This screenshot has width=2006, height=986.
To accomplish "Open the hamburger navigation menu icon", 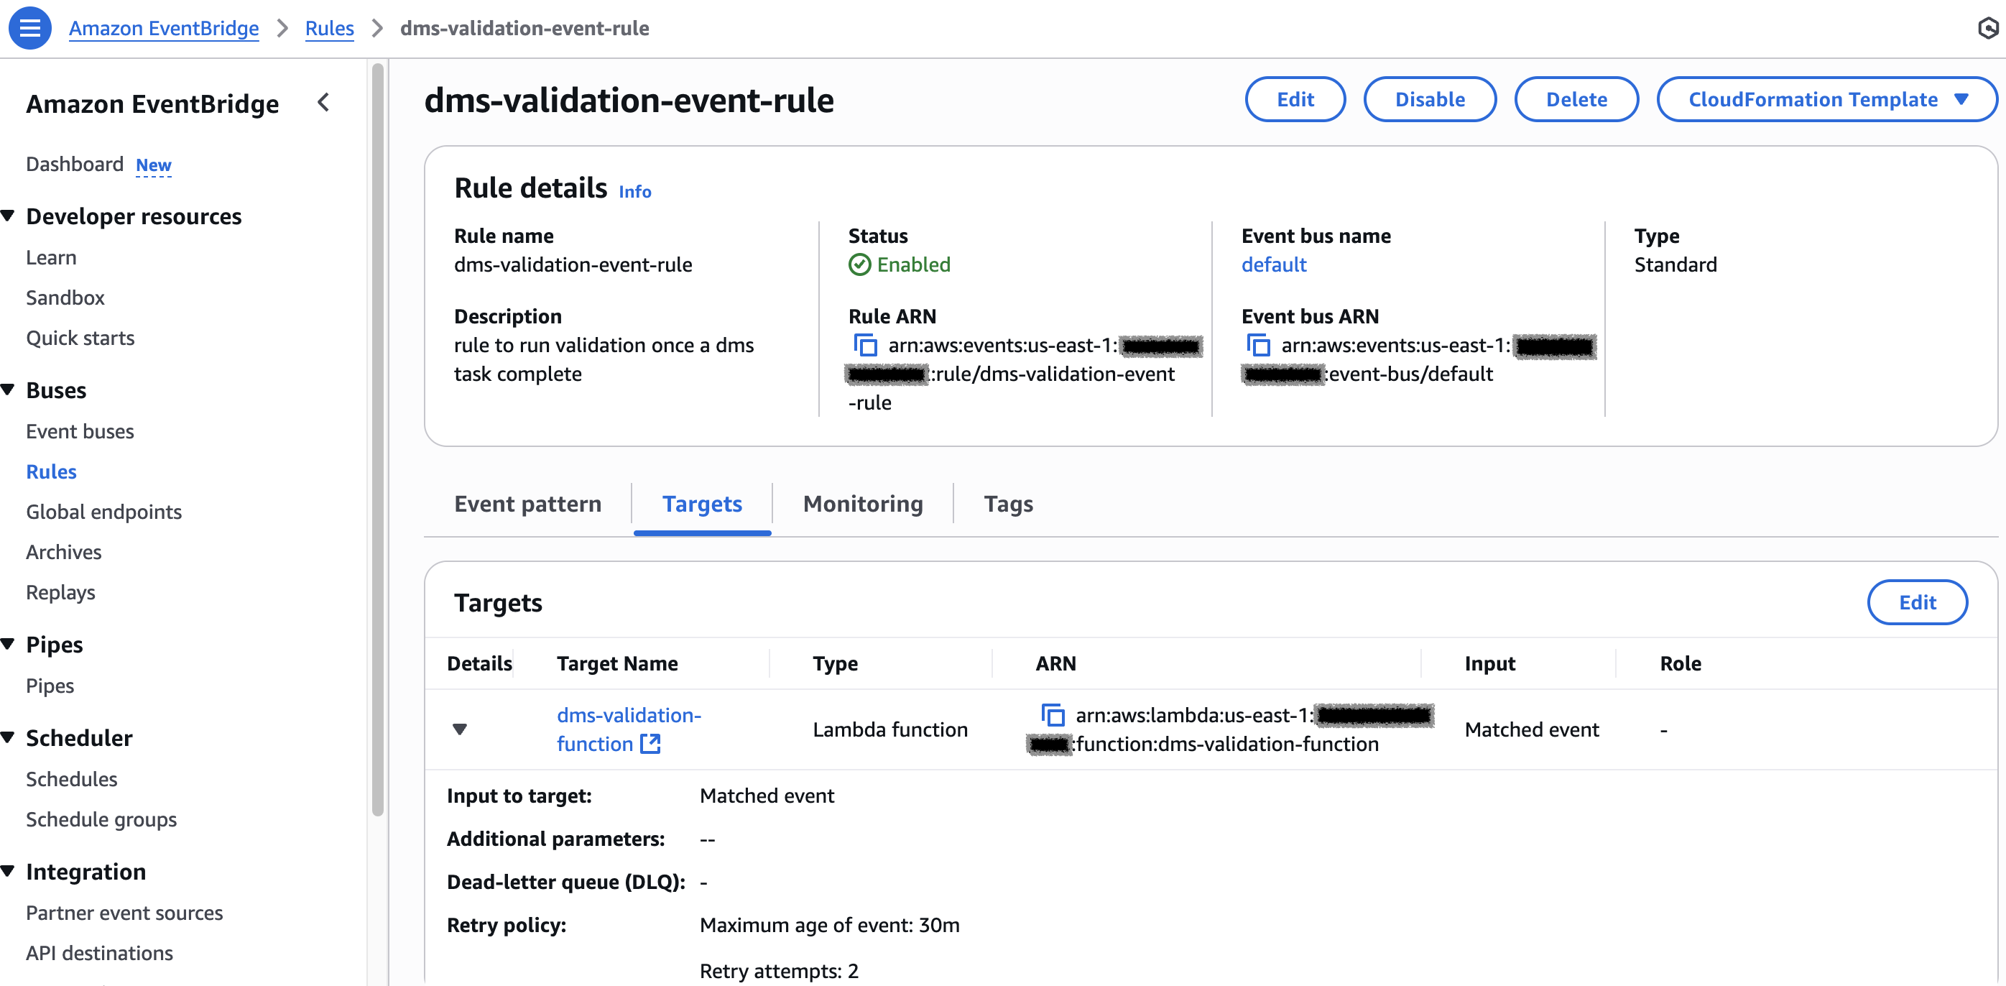I will click(29, 28).
